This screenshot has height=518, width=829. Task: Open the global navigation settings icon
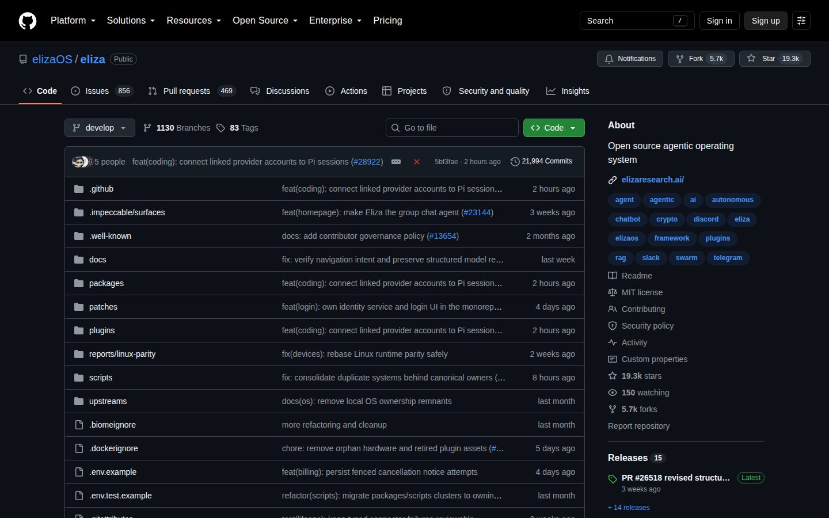click(x=801, y=21)
